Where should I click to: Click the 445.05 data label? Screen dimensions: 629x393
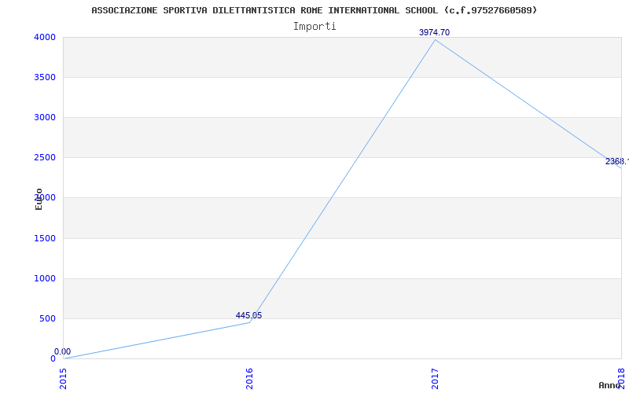(x=248, y=316)
